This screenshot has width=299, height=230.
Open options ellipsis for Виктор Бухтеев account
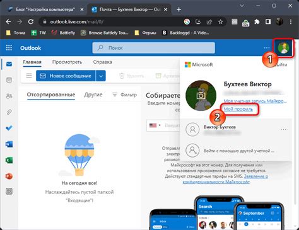pyautogui.click(x=283, y=129)
